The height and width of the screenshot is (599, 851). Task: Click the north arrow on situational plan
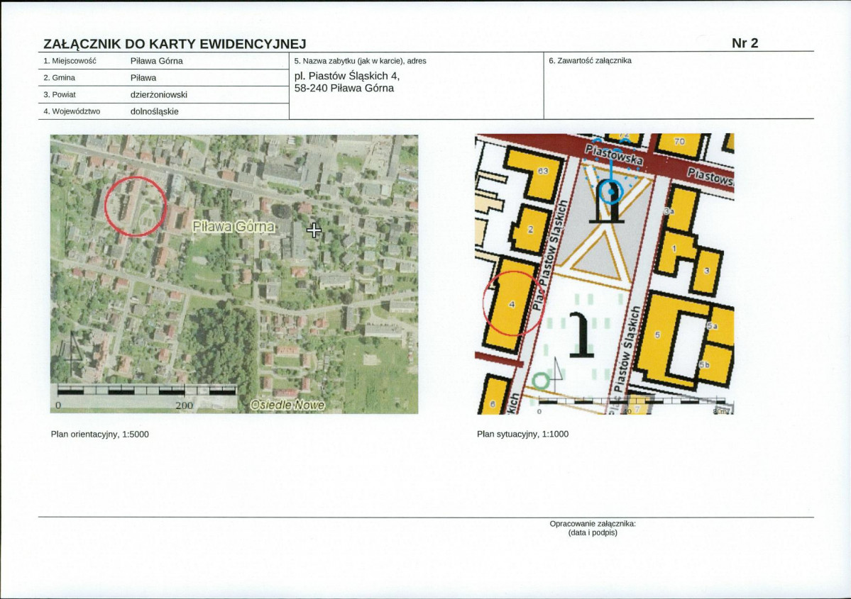(x=557, y=374)
